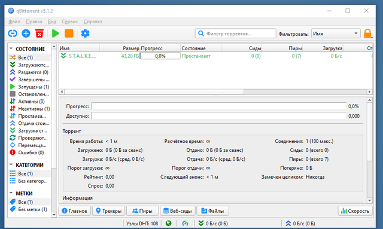383x229 pixels.
Task: Select the Без категории filter
Action: [29, 181]
